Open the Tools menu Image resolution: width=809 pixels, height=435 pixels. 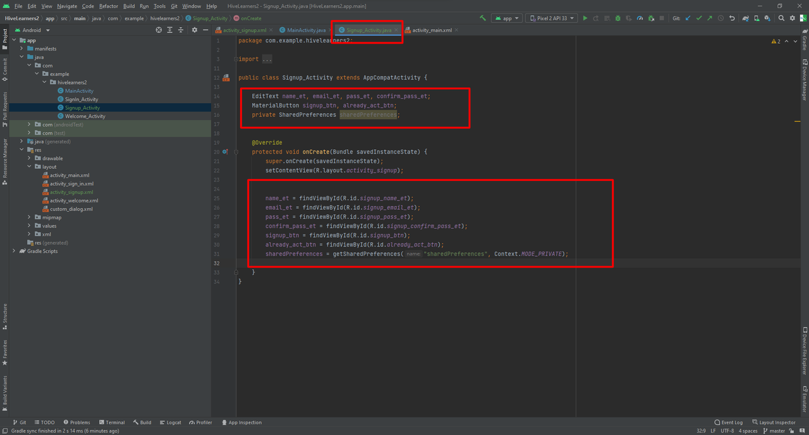pyautogui.click(x=159, y=6)
